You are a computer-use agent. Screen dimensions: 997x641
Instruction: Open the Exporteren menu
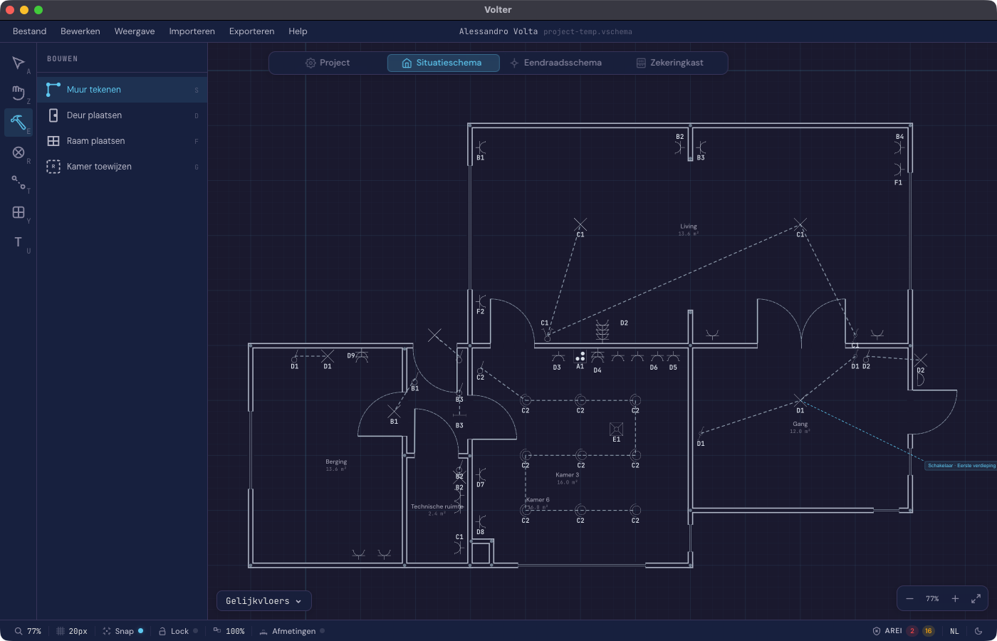click(x=251, y=31)
